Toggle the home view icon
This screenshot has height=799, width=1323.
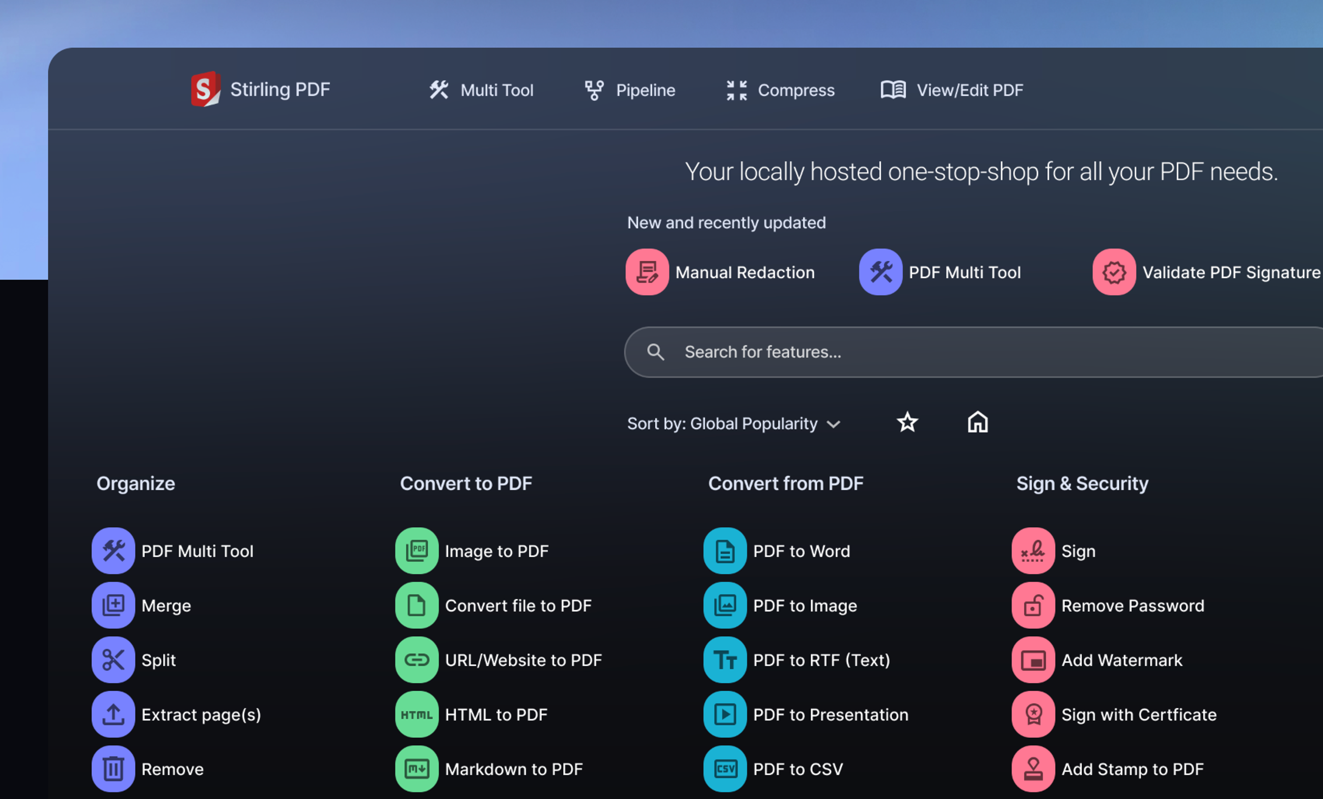[977, 422]
